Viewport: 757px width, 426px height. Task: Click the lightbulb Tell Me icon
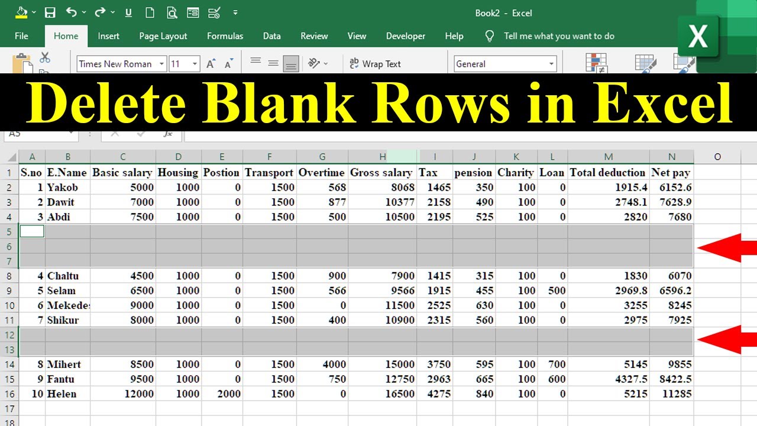point(489,36)
